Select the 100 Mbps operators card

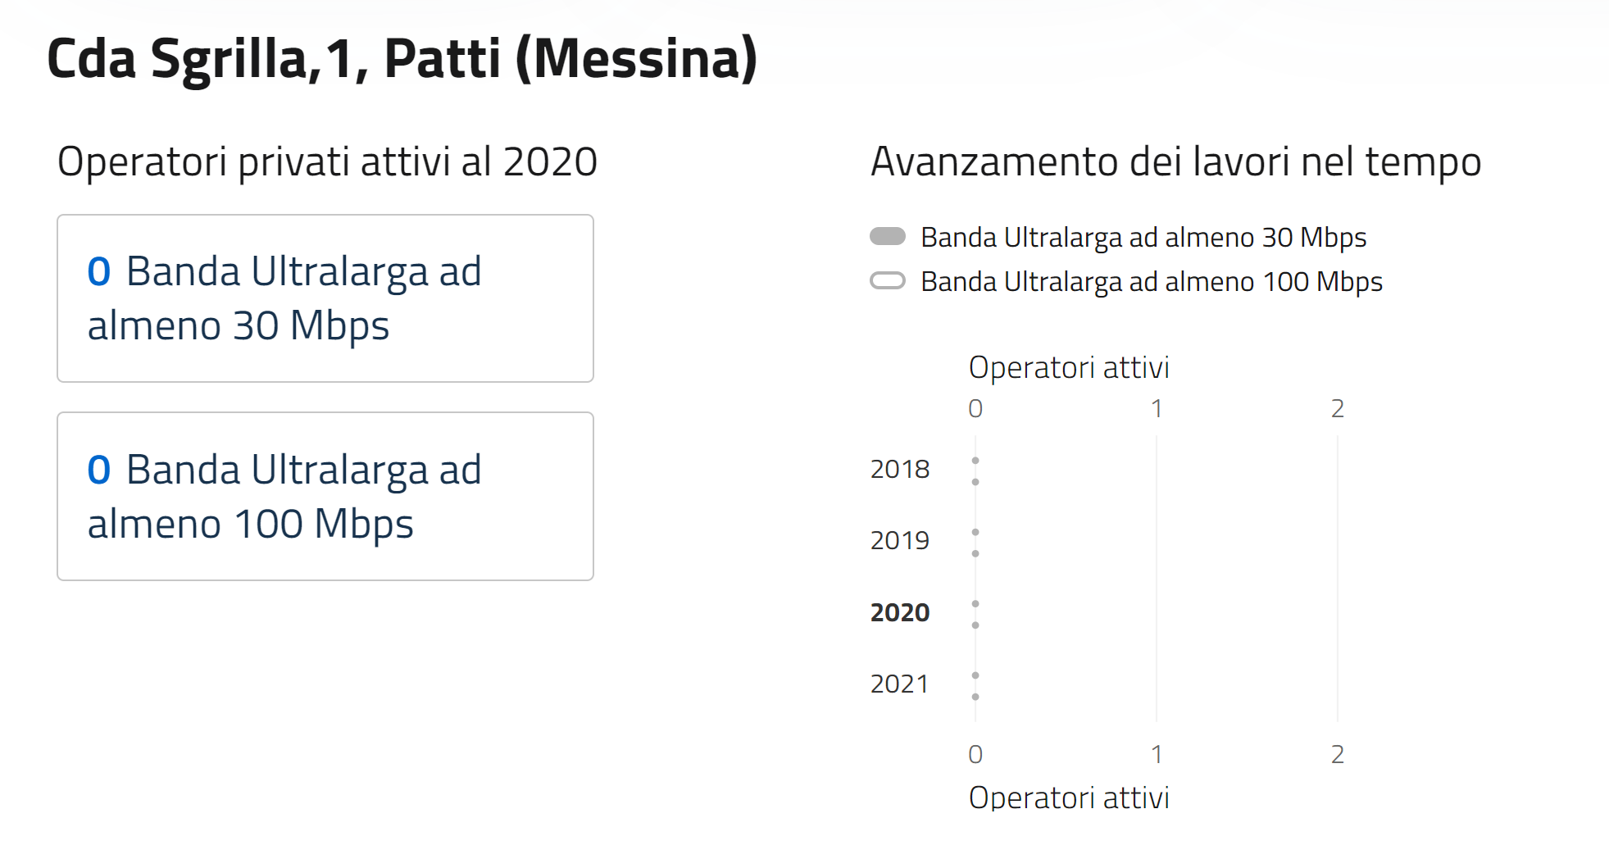325,497
